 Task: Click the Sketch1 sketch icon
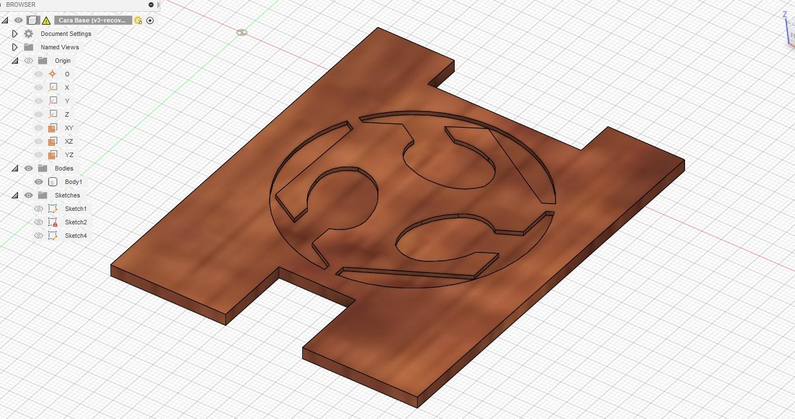click(53, 209)
